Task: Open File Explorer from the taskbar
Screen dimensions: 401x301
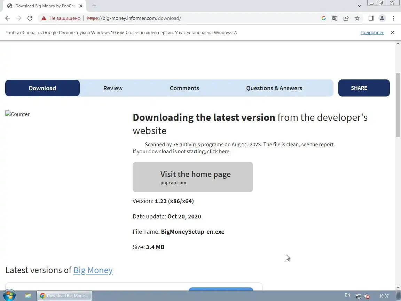Action: coord(28,296)
